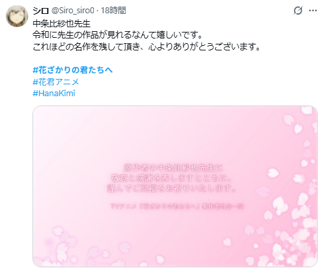Open the シロ display name profile link
Image resolution: width=327 pixels, height=274 pixels.
pos(40,11)
